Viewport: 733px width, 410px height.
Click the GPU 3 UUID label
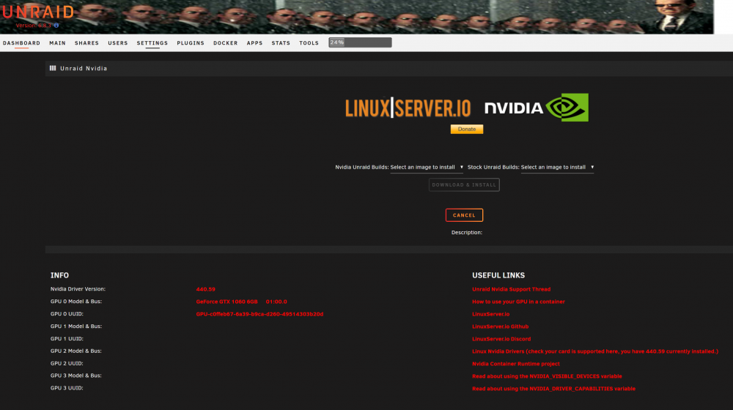coord(67,388)
